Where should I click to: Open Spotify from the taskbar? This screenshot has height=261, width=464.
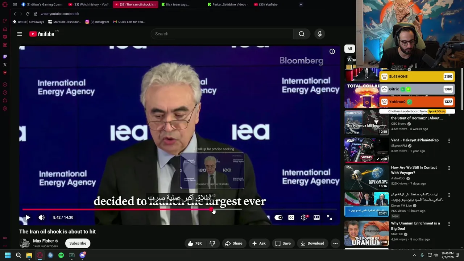61,255
